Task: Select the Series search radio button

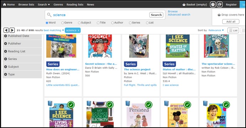Action: pos(130,23)
